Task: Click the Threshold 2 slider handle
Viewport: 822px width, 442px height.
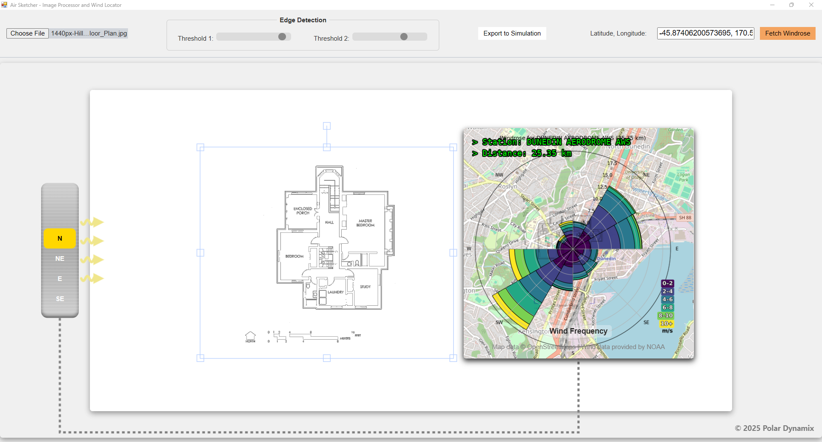Action: point(404,37)
